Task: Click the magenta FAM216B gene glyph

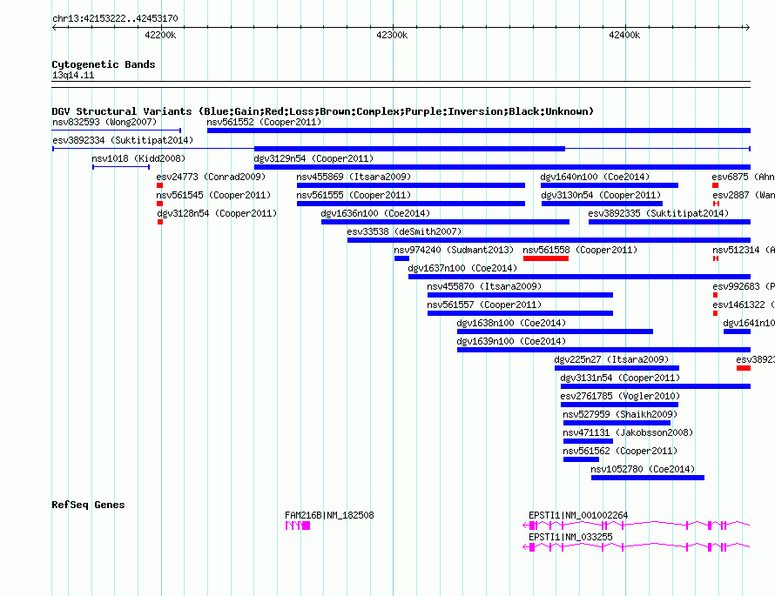Action: (x=298, y=526)
